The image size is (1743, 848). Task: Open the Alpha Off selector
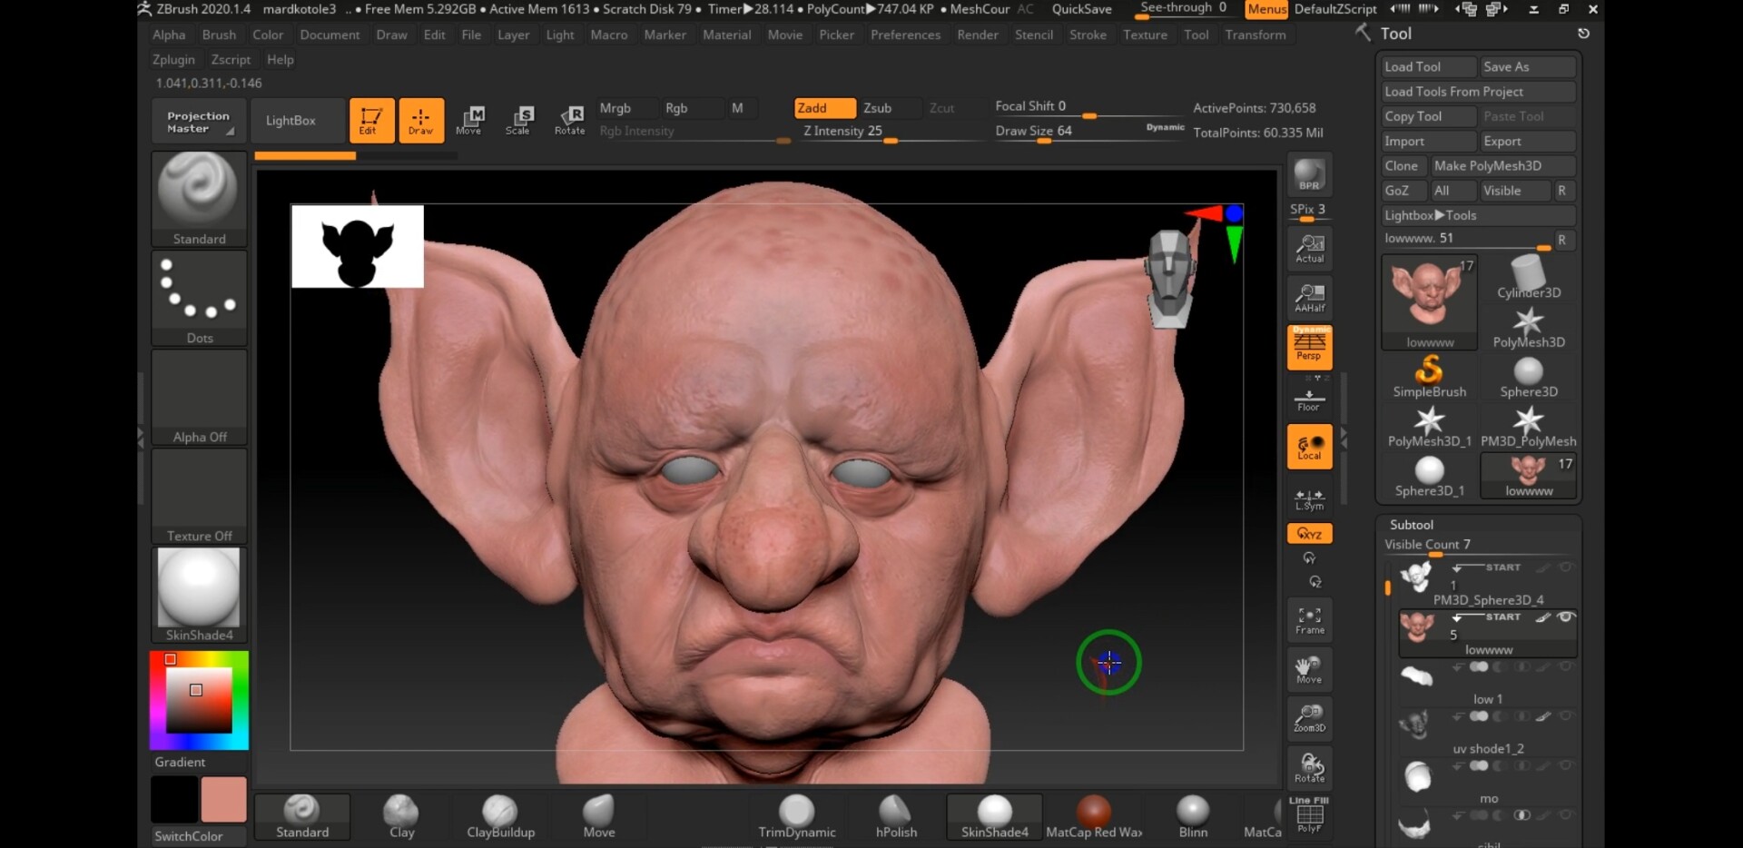pos(199,397)
